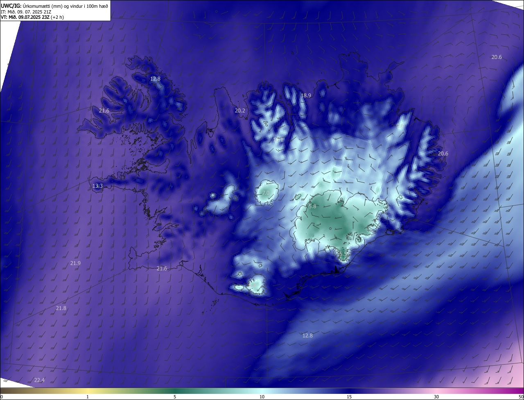Click the 13.3 value label on the map
Viewport: 524px width, 400px height.
[97, 186]
